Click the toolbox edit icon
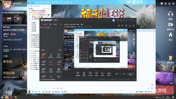 coord(60,50)
